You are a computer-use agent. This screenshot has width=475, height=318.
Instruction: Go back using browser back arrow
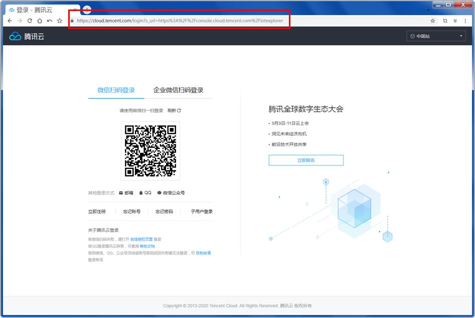tap(10, 21)
